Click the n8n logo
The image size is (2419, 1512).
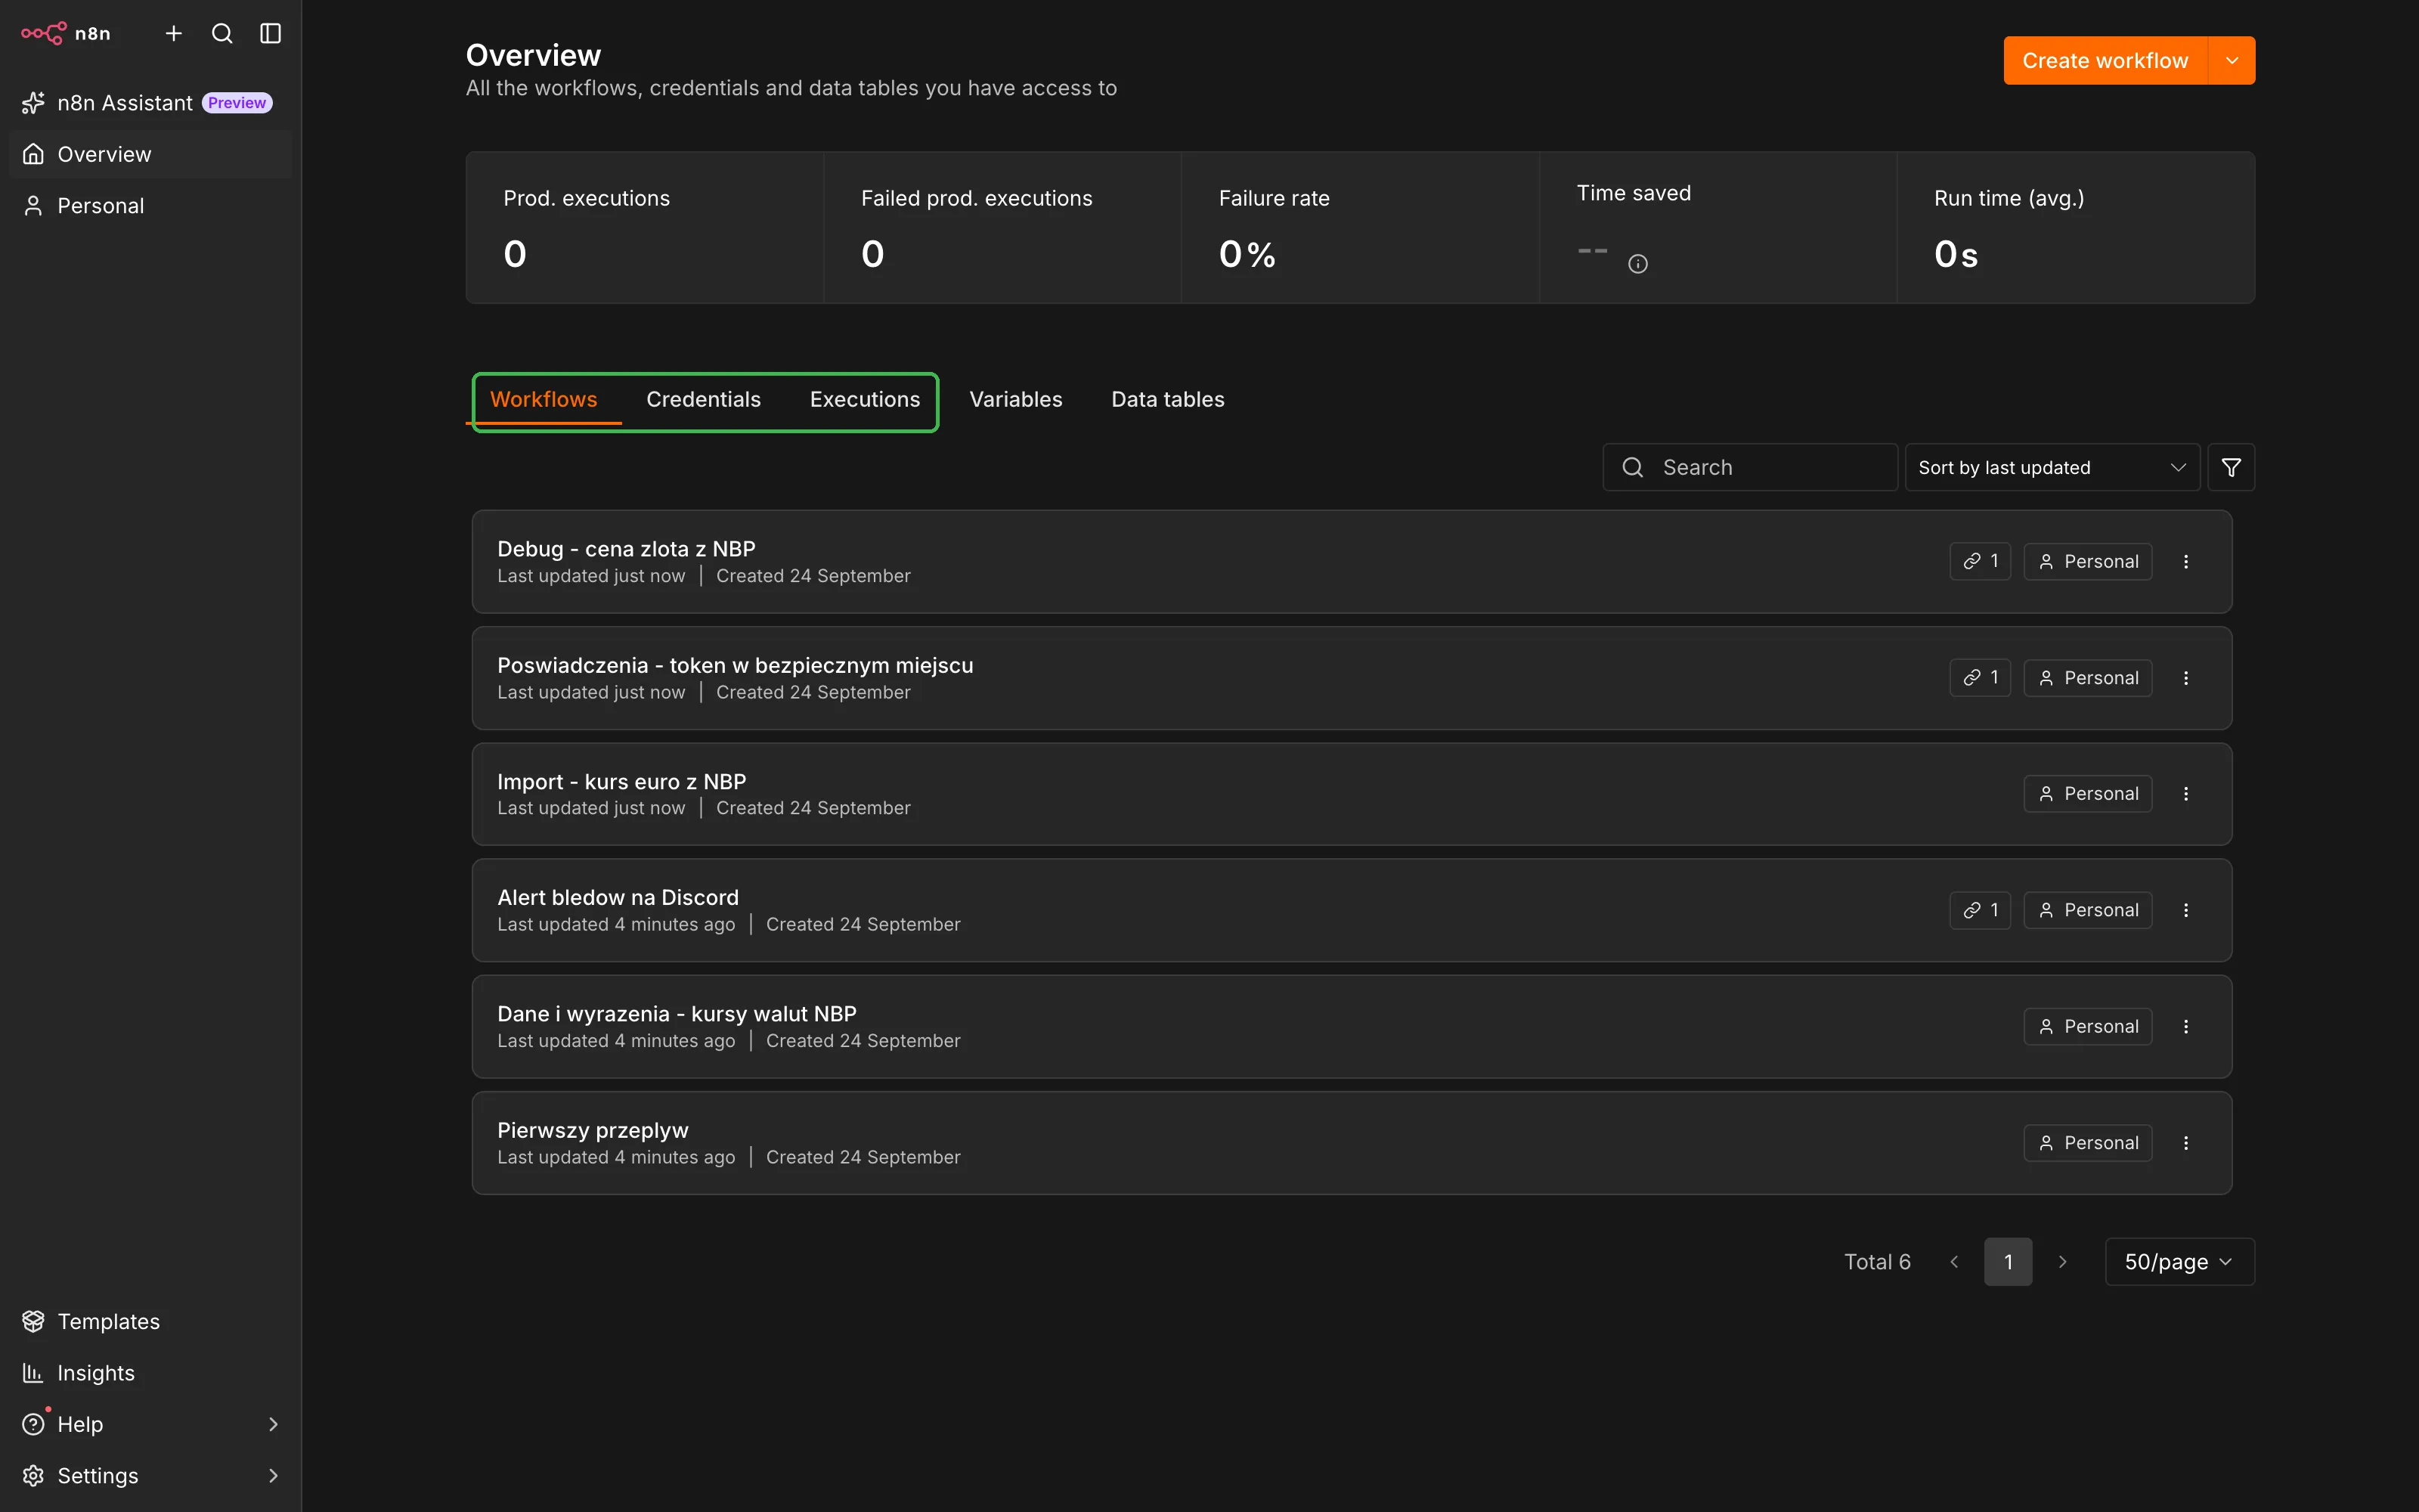pyautogui.click(x=66, y=33)
